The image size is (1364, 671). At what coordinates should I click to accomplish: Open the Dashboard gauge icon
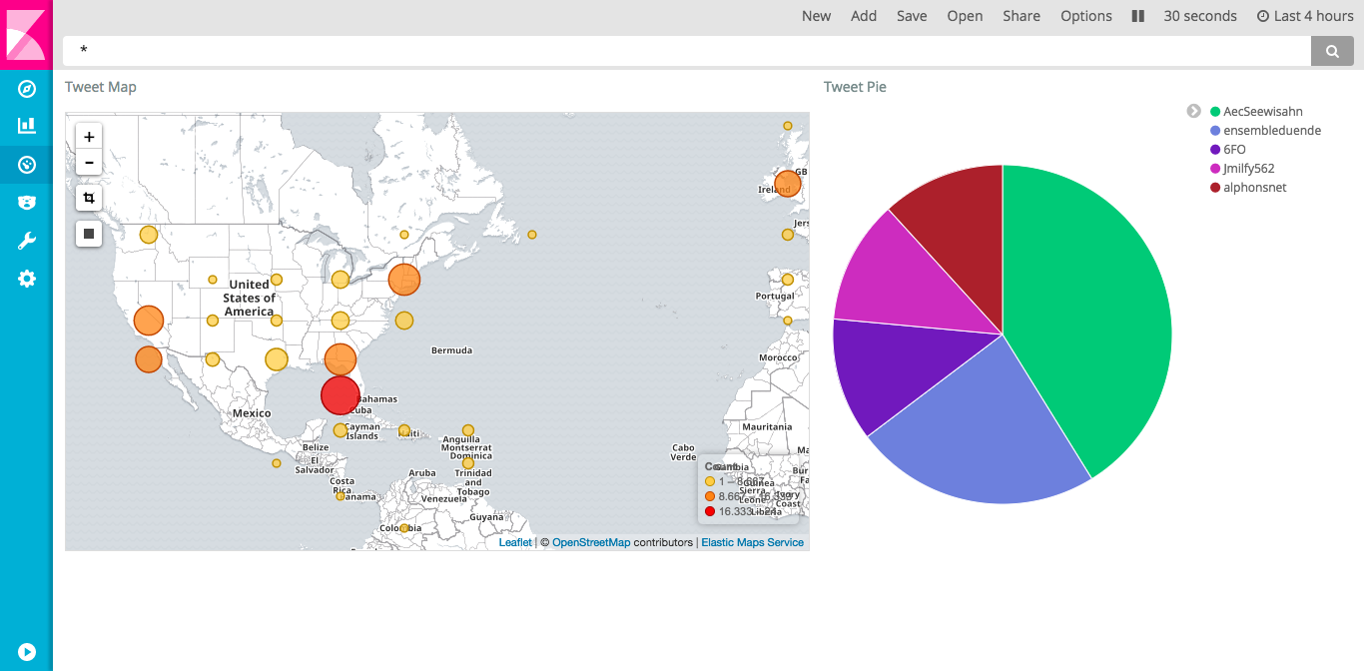coord(27,165)
